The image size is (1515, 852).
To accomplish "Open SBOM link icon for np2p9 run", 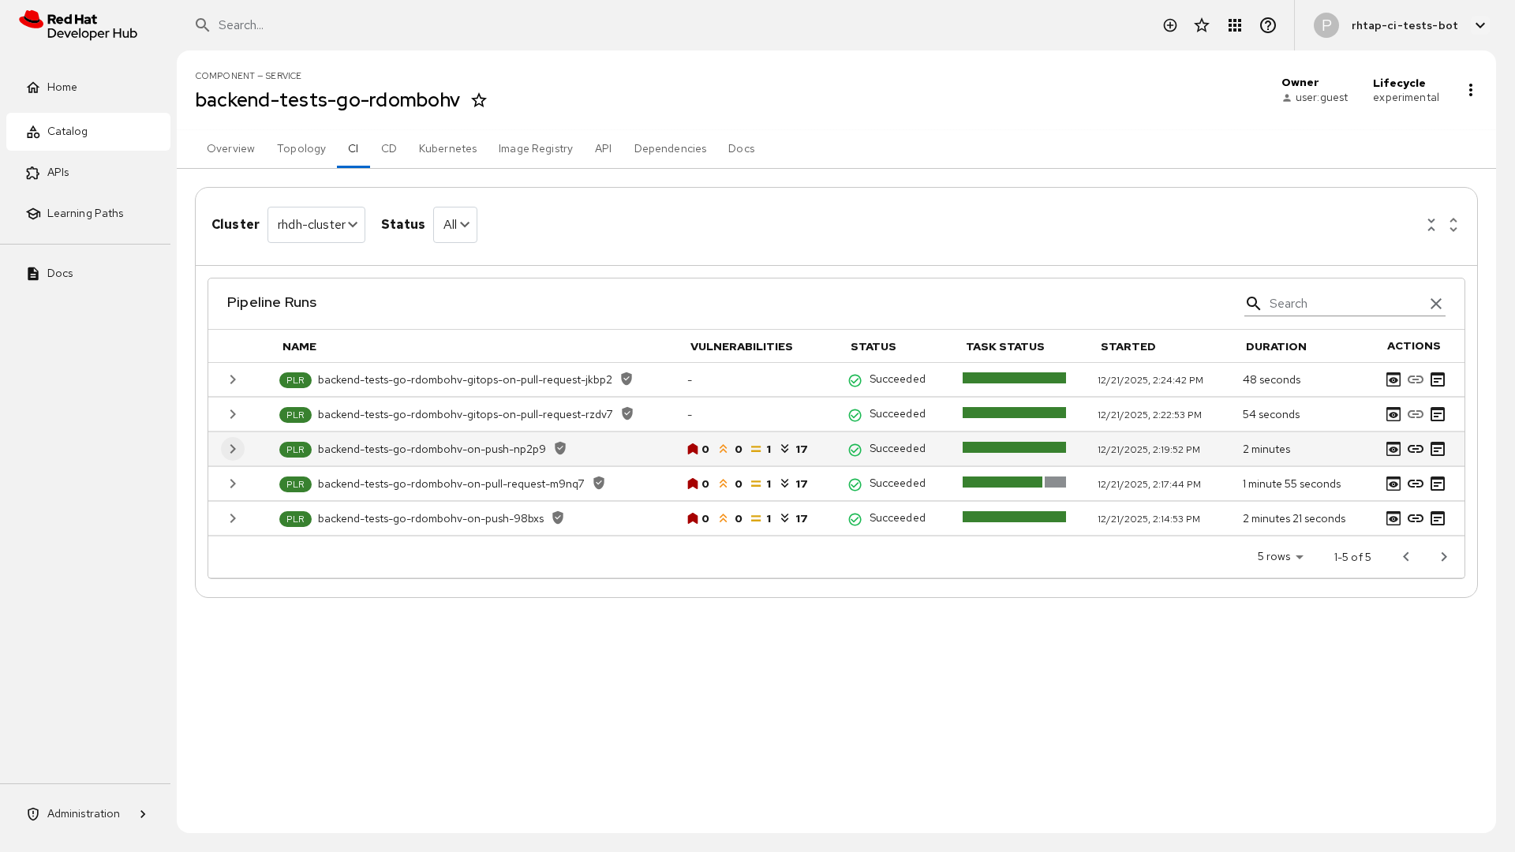I will click(x=1416, y=449).
